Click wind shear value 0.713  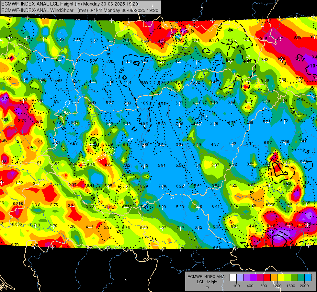point(35,225)
